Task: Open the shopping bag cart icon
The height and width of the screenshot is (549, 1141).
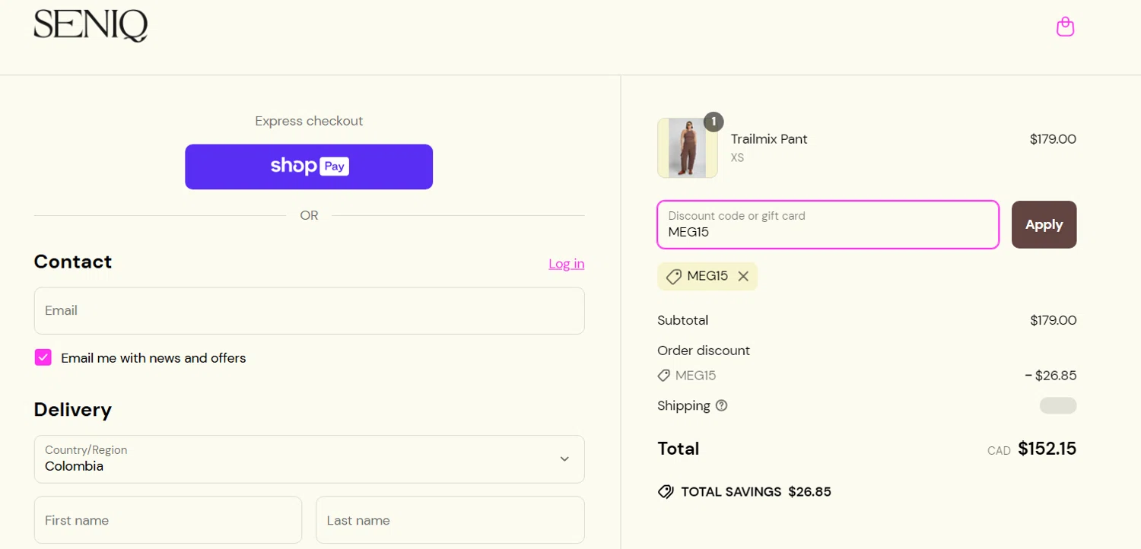Action: pos(1065,27)
